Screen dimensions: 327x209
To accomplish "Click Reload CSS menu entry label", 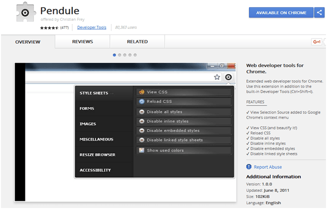I will [159, 101].
